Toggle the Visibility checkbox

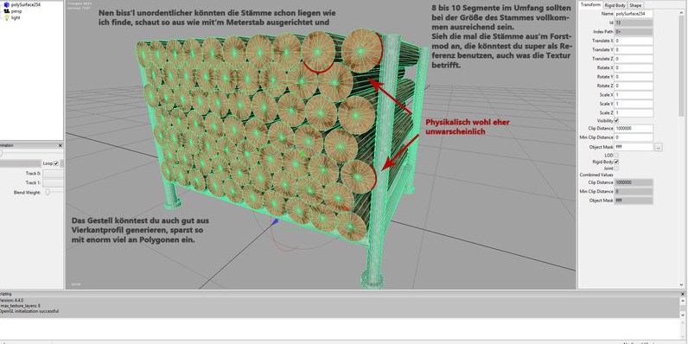[616, 121]
